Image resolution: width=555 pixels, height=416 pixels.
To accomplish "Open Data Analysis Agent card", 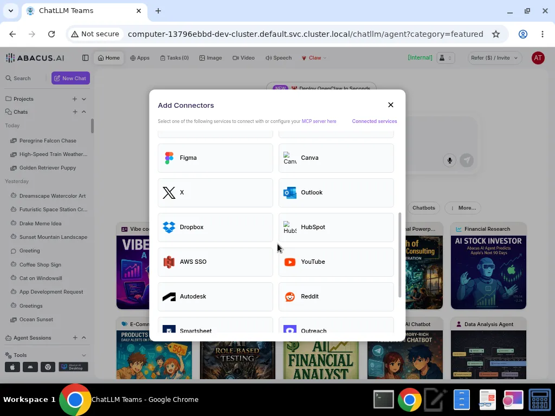I will (488, 348).
